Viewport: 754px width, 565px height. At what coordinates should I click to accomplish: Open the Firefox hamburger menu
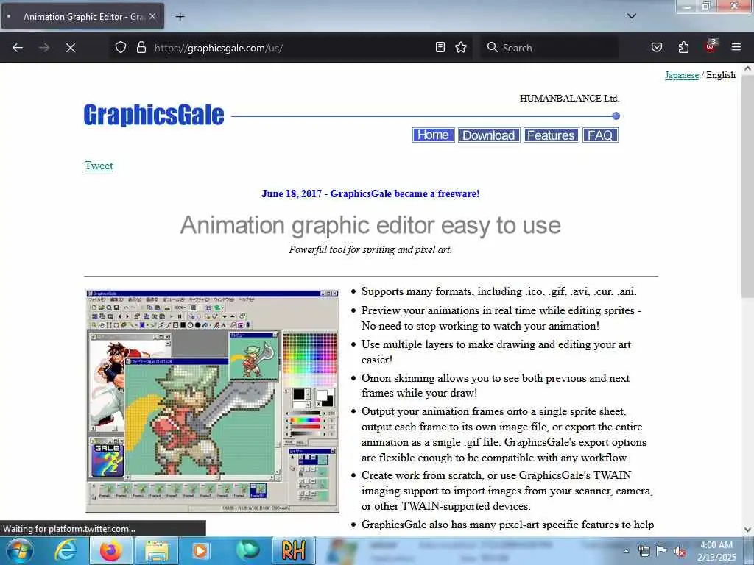point(736,48)
